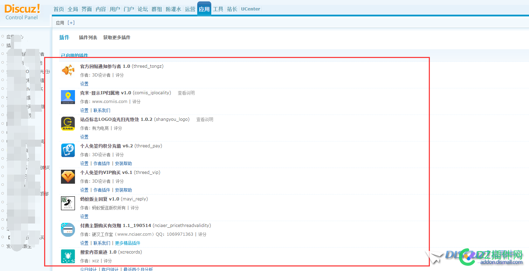Click the thread_pay plugin yen icon
Viewport: 529px width, 271px height.
[x=68, y=150]
